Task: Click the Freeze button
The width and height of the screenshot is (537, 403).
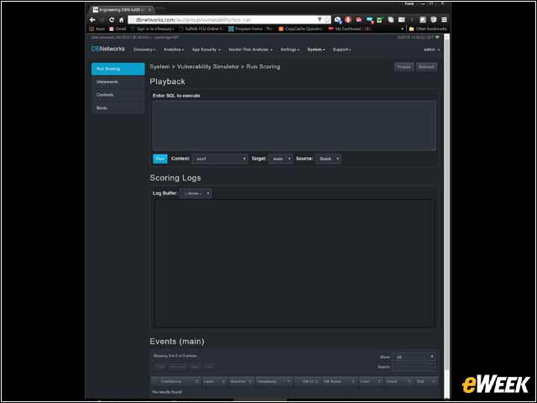Action: (404, 67)
